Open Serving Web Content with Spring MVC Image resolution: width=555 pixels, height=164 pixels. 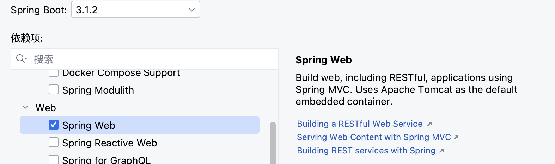click(x=374, y=137)
